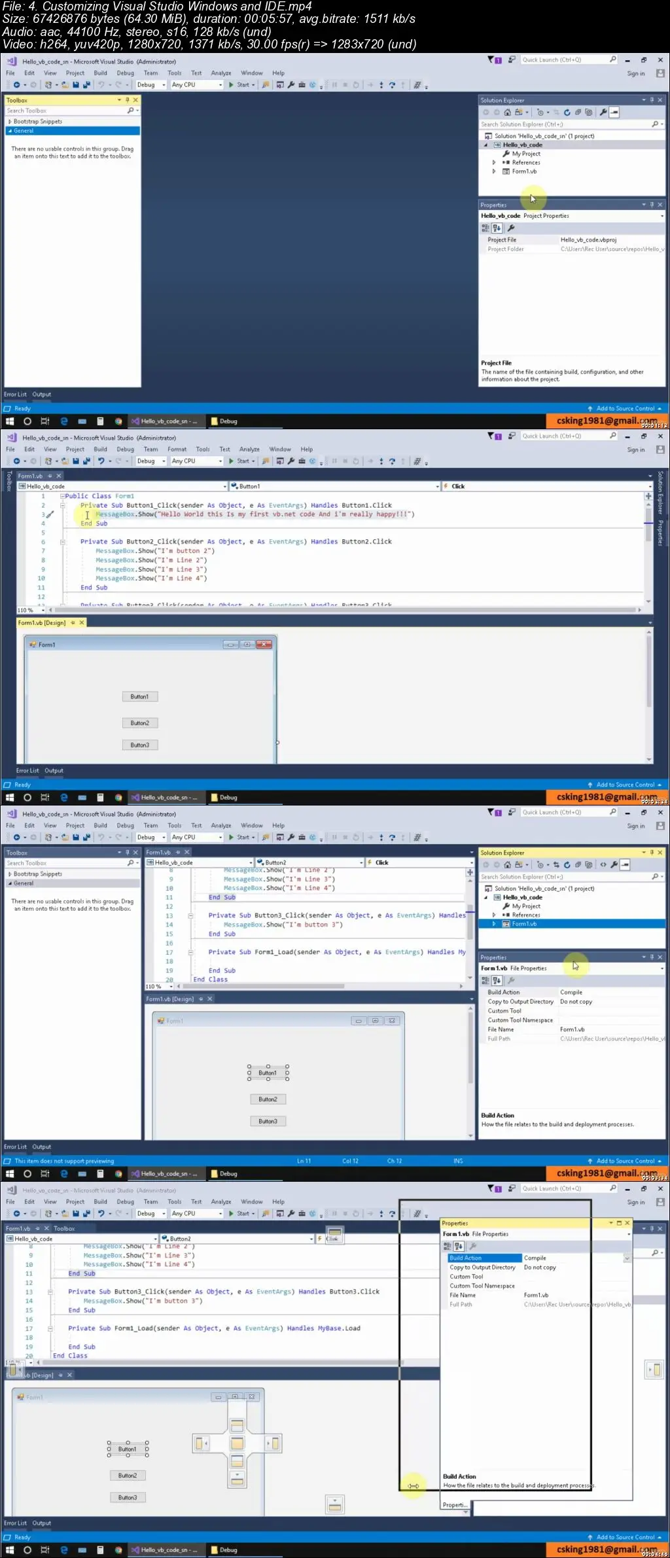This screenshot has width=670, height=1558.
Task: Expand Bootstrap Snippets group in first frame's Toolbox
Action: pos(10,122)
